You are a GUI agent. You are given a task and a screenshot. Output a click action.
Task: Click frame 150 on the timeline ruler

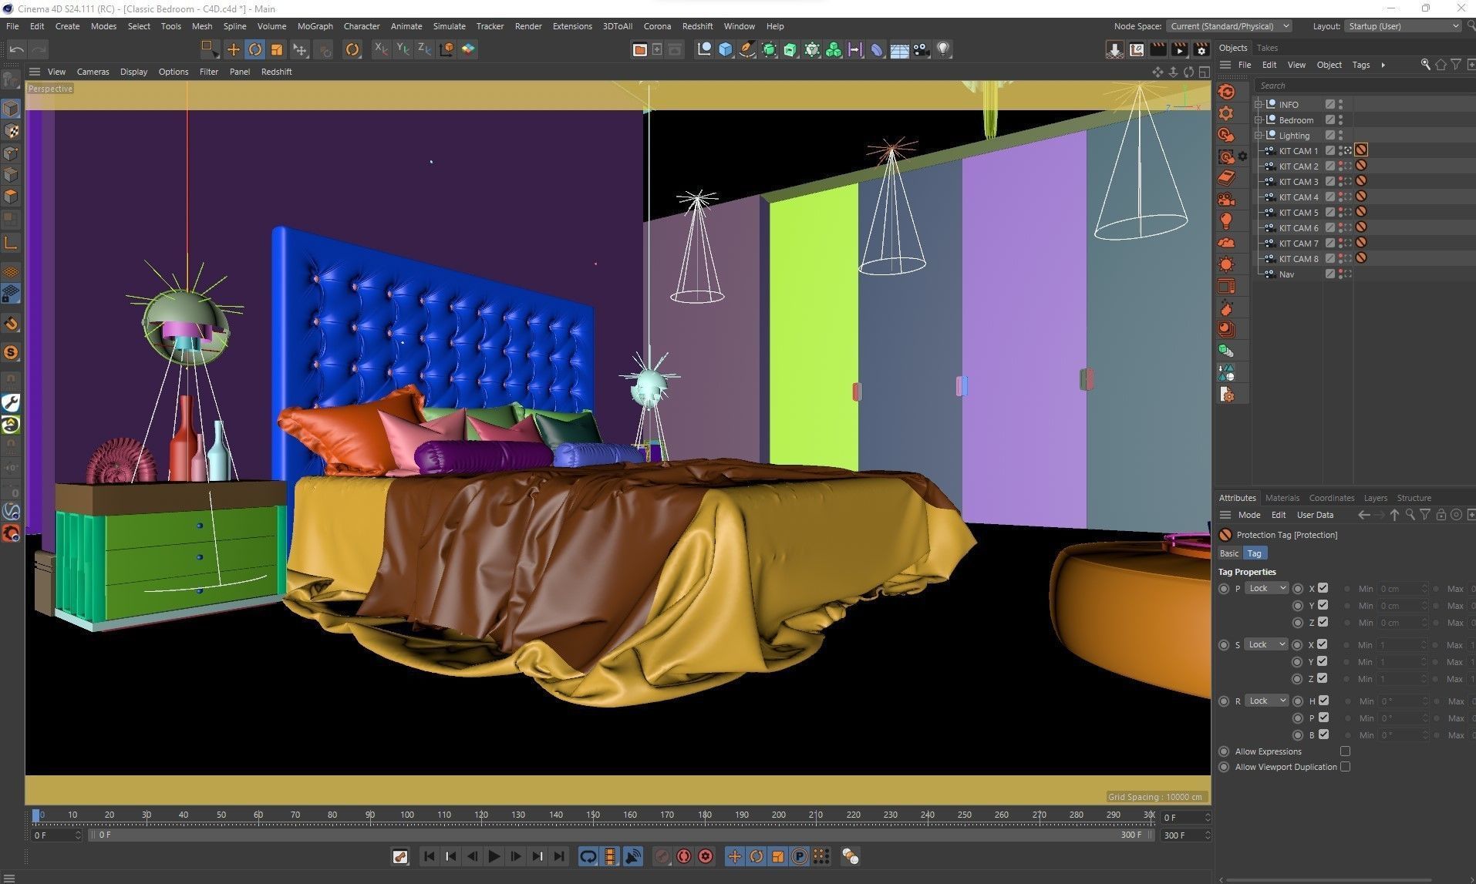[592, 815]
